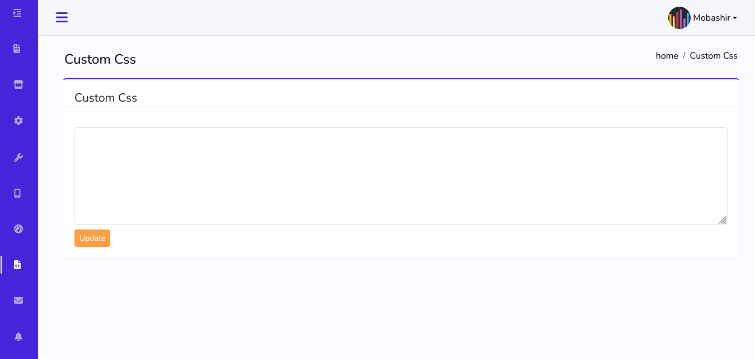The image size is (755, 359).
Task: Click the Custom Css breadcrumb item
Action: (713, 56)
